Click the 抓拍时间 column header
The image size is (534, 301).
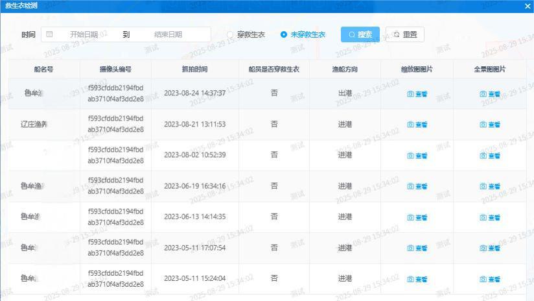click(x=194, y=69)
